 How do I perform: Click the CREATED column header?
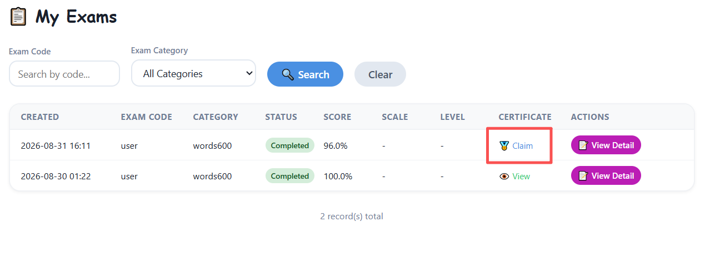point(40,117)
